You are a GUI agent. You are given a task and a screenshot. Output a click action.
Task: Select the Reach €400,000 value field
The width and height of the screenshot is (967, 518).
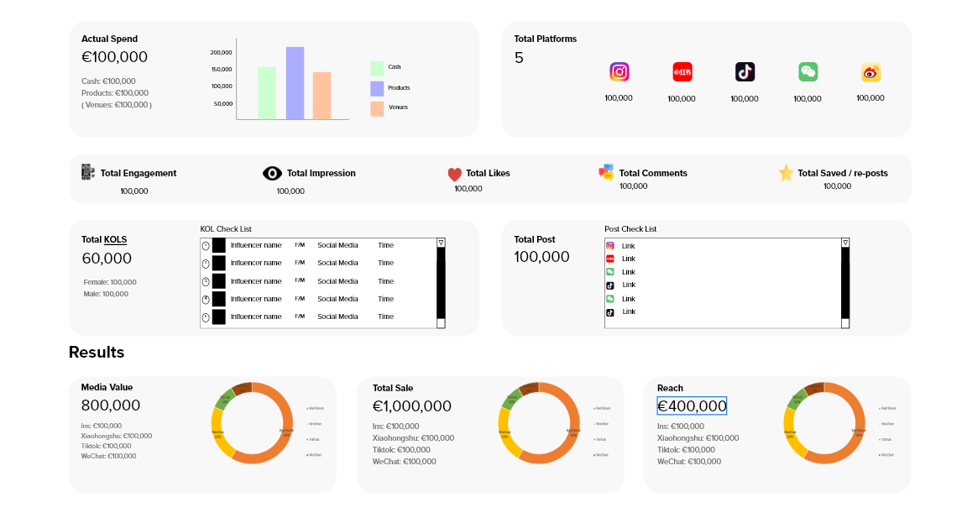[x=692, y=406]
